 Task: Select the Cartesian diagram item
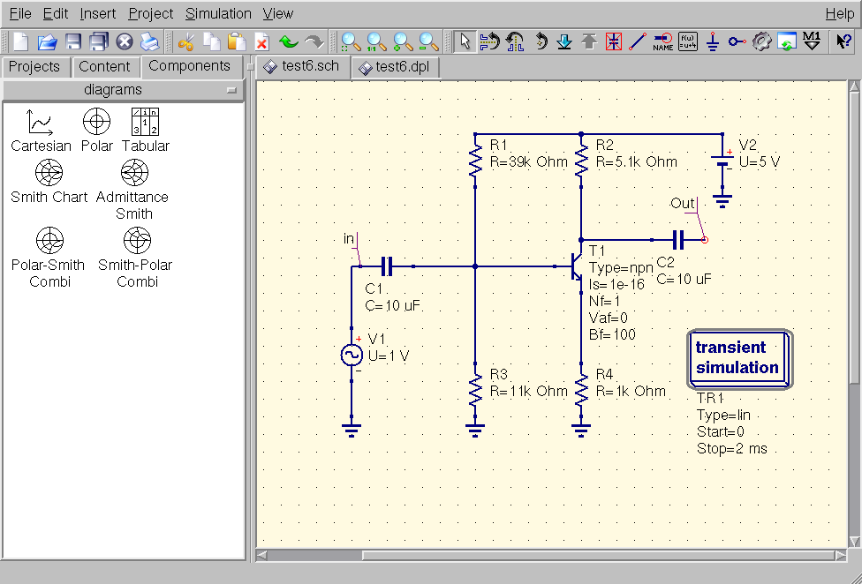click(x=41, y=131)
